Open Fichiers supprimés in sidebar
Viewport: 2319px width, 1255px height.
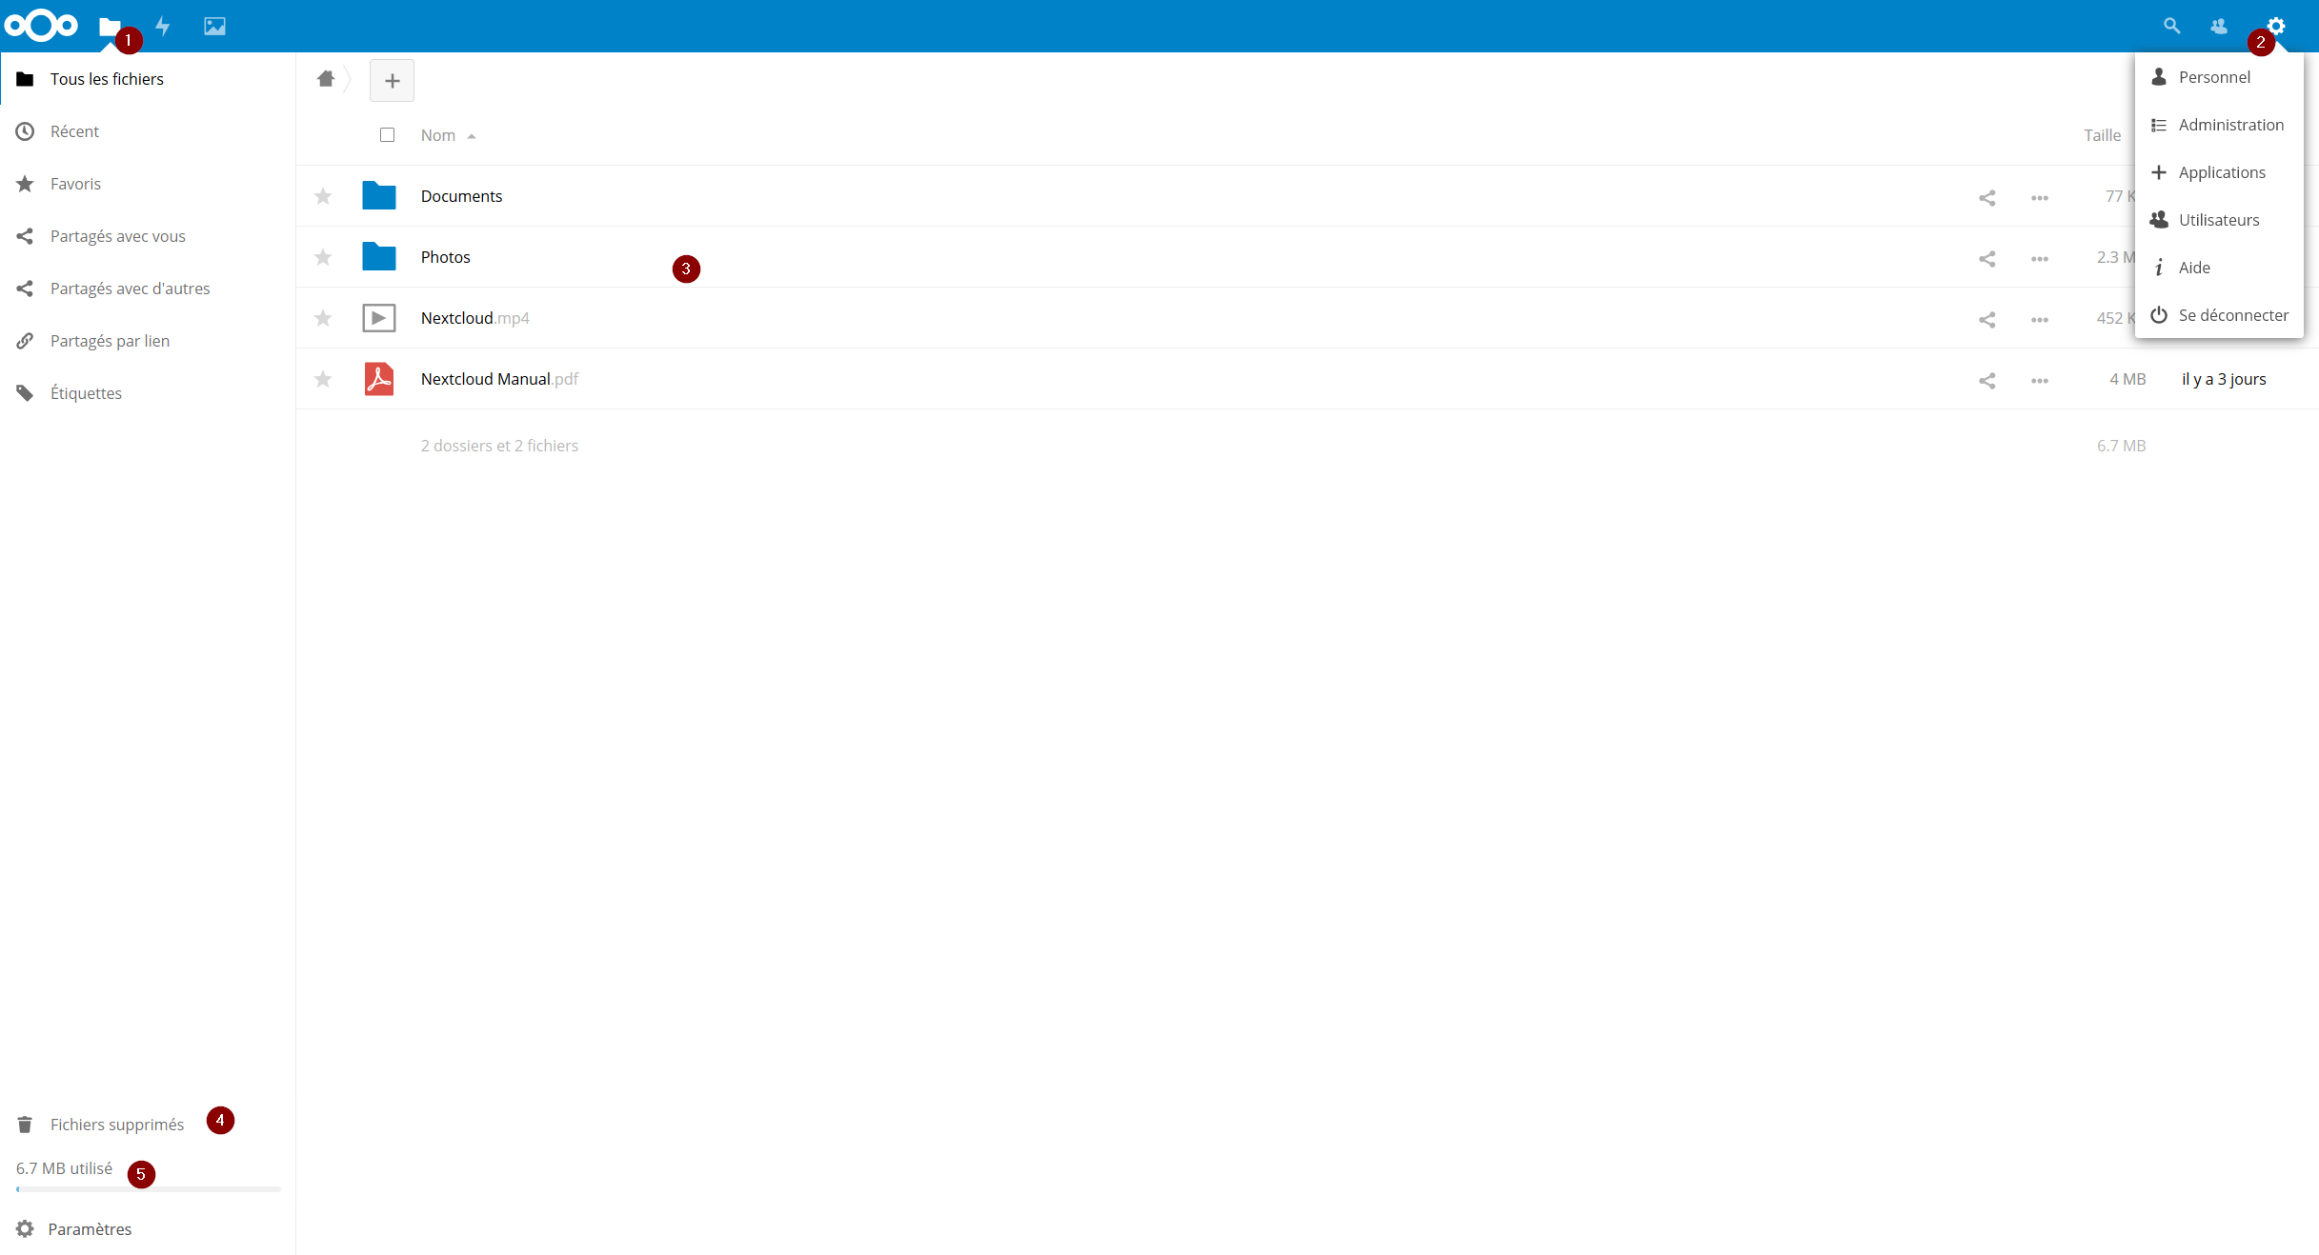(116, 1125)
